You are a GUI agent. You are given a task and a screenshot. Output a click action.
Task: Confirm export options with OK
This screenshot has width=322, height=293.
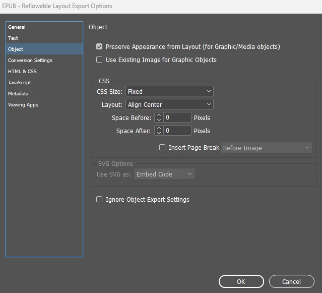(241, 281)
